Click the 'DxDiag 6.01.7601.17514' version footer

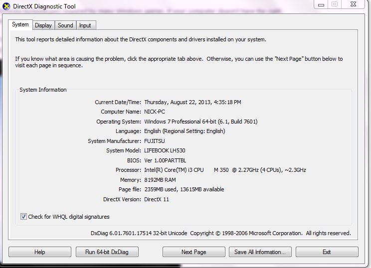121,233
